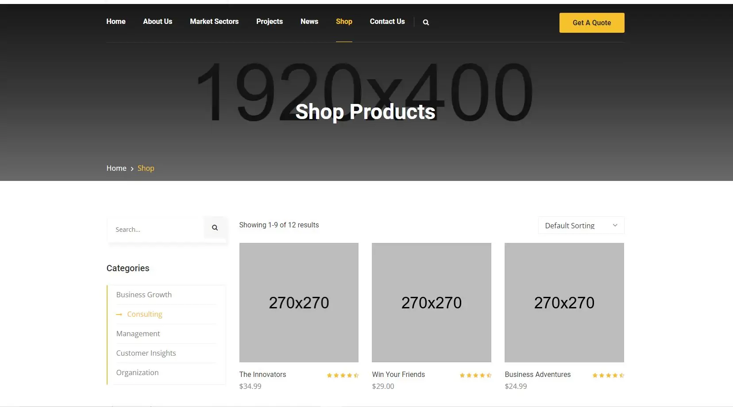Focus the sidebar Search input field
Viewport: 733px width, 407px height.
click(156, 230)
